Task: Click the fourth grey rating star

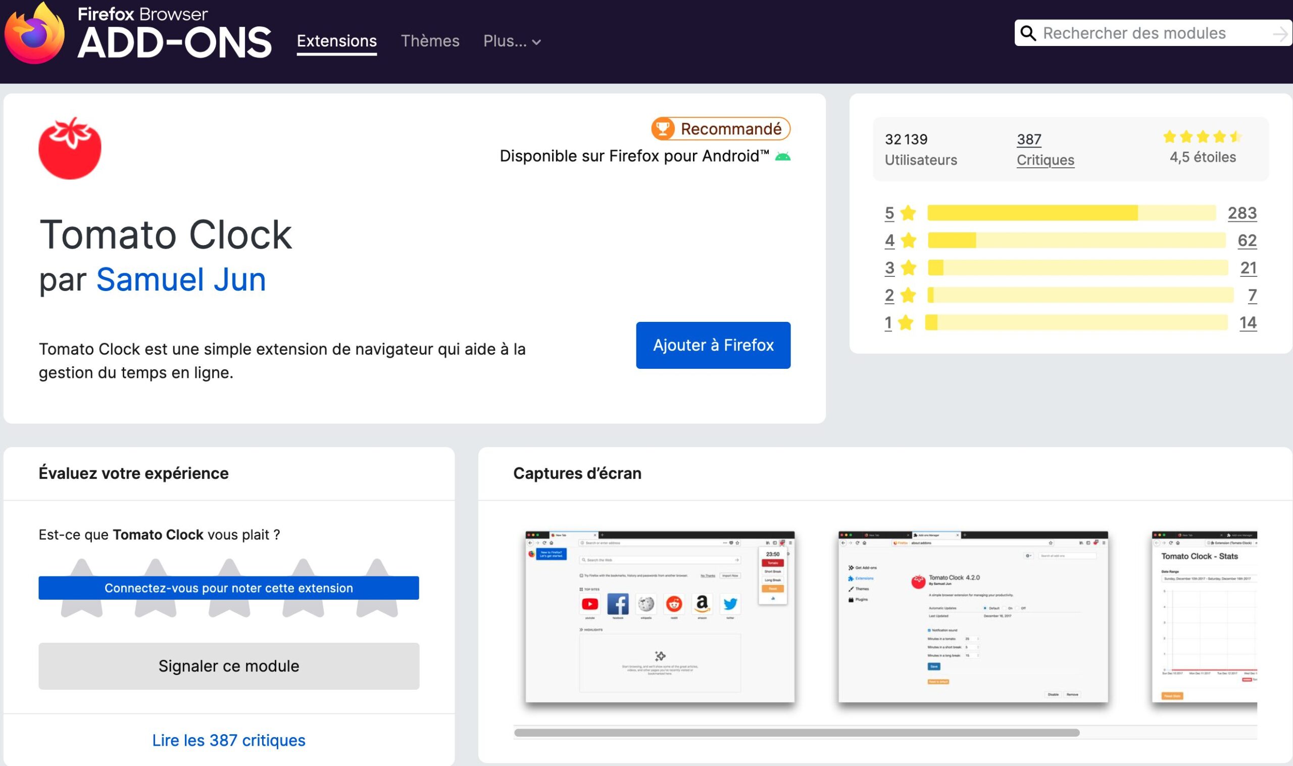Action: click(304, 588)
